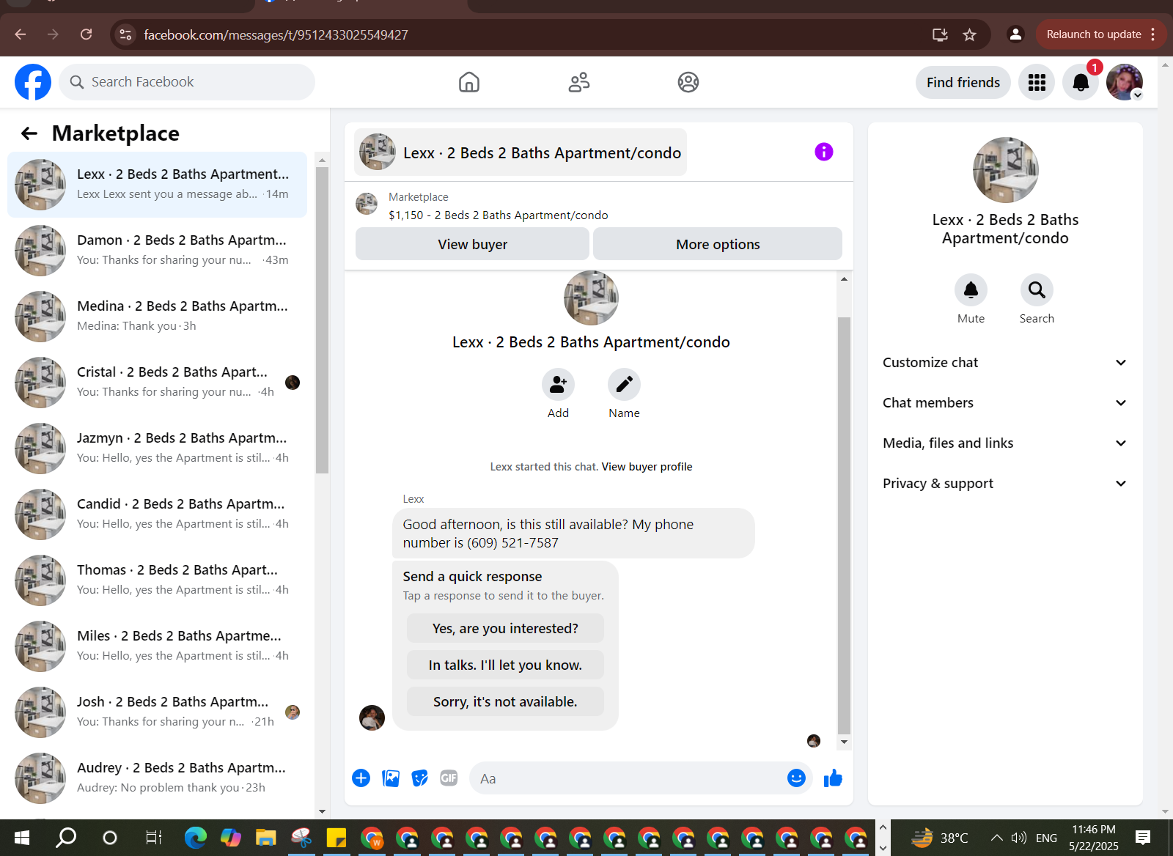The height and width of the screenshot is (856, 1173).
Task: Open the Notifications bell
Action: [x=1081, y=82]
